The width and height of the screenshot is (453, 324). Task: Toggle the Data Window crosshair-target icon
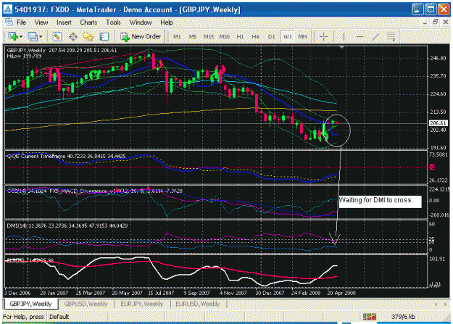pos(72,36)
